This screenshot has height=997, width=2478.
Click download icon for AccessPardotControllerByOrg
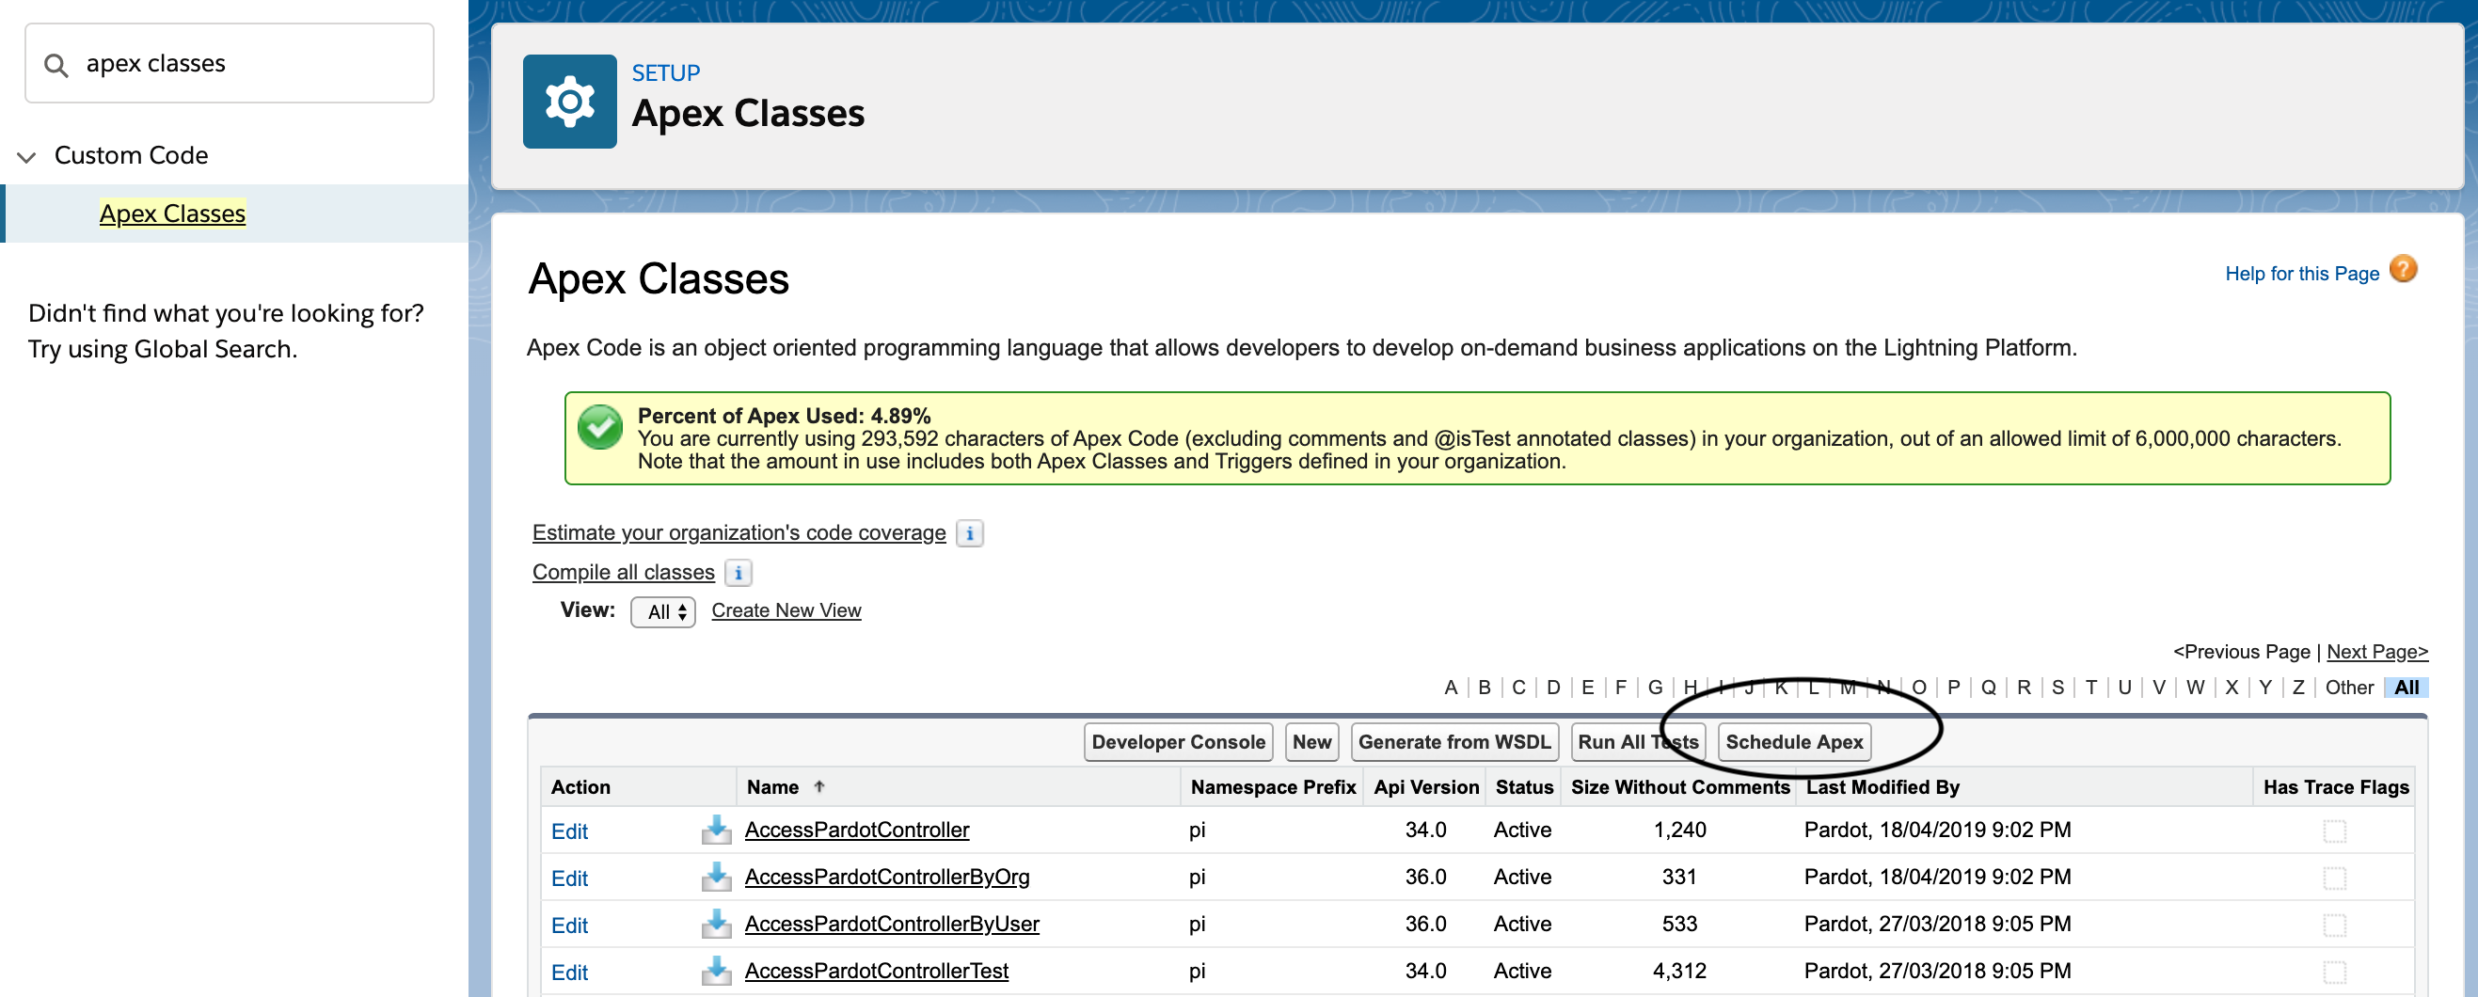click(x=716, y=876)
